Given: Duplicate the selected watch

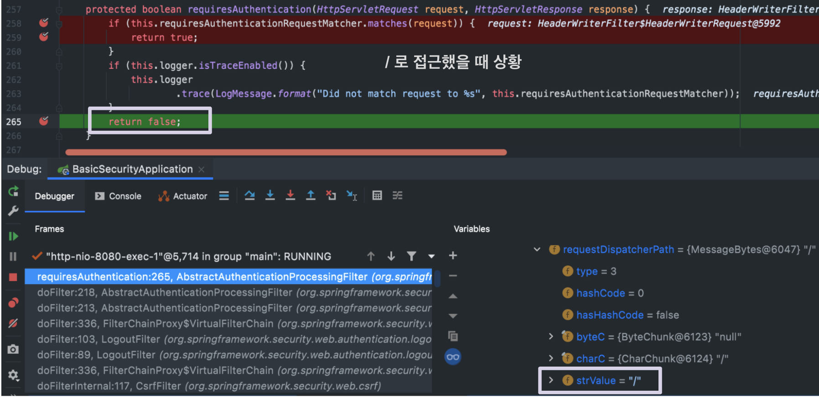Looking at the screenshot, I should click(453, 336).
